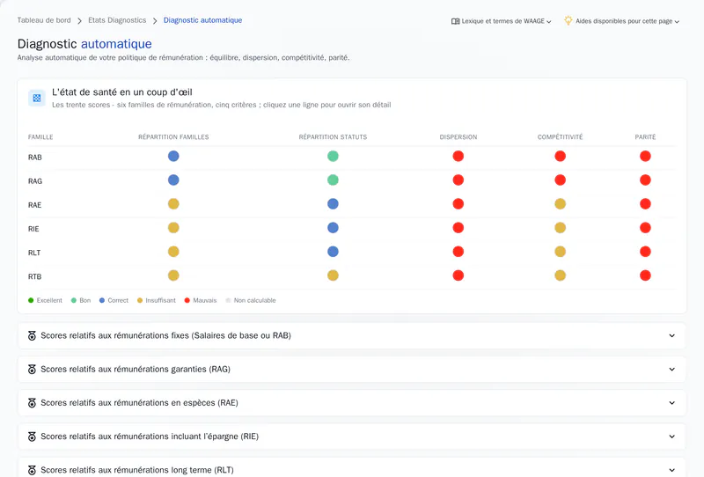Open Lexique et termes de WAAGE dropdown
704x477 pixels.
coord(501,21)
